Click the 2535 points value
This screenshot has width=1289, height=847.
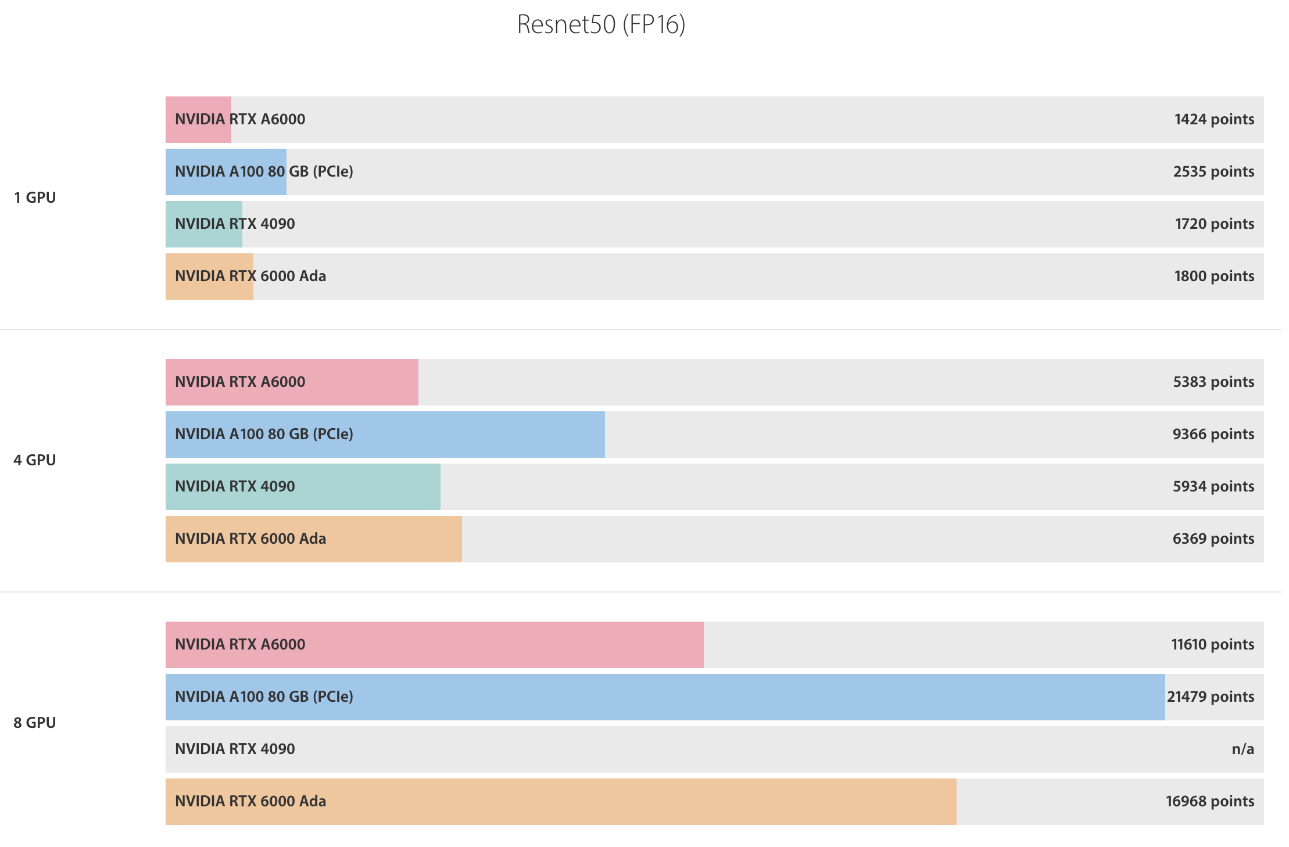[x=1213, y=171]
